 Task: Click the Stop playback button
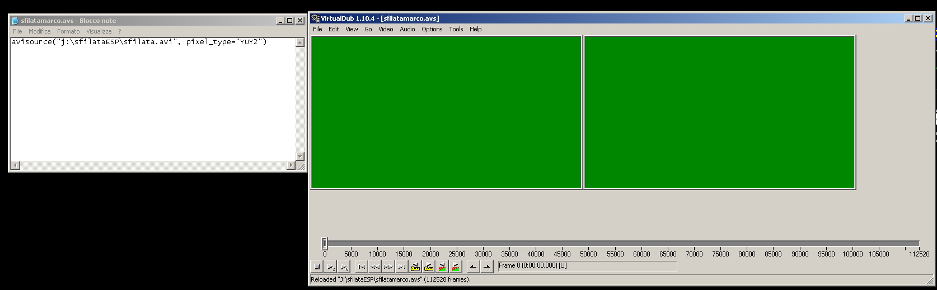click(x=317, y=267)
